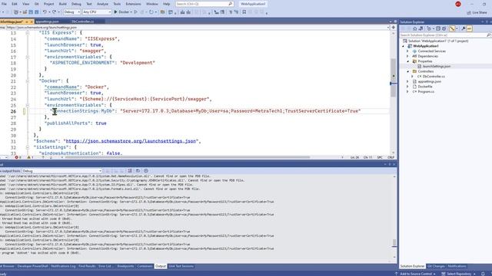This screenshot has width=492, height=276.
Task: Click Collapse All icon in Solution Explorer
Action: coord(438,28)
